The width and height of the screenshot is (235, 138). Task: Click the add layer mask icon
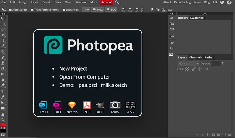214,135
